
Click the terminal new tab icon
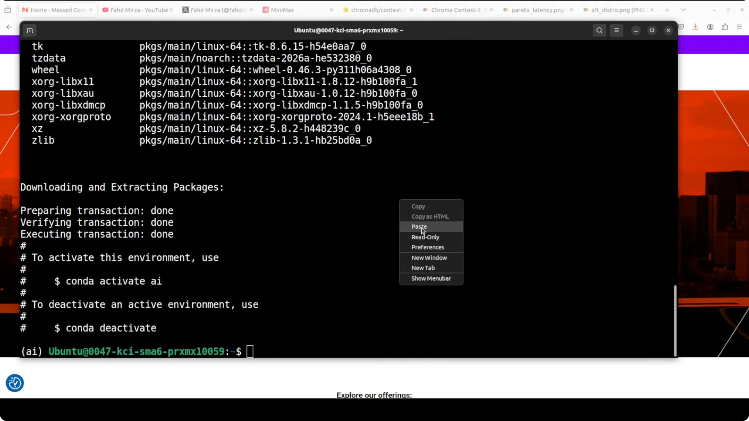pyautogui.click(x=30, y=30)
